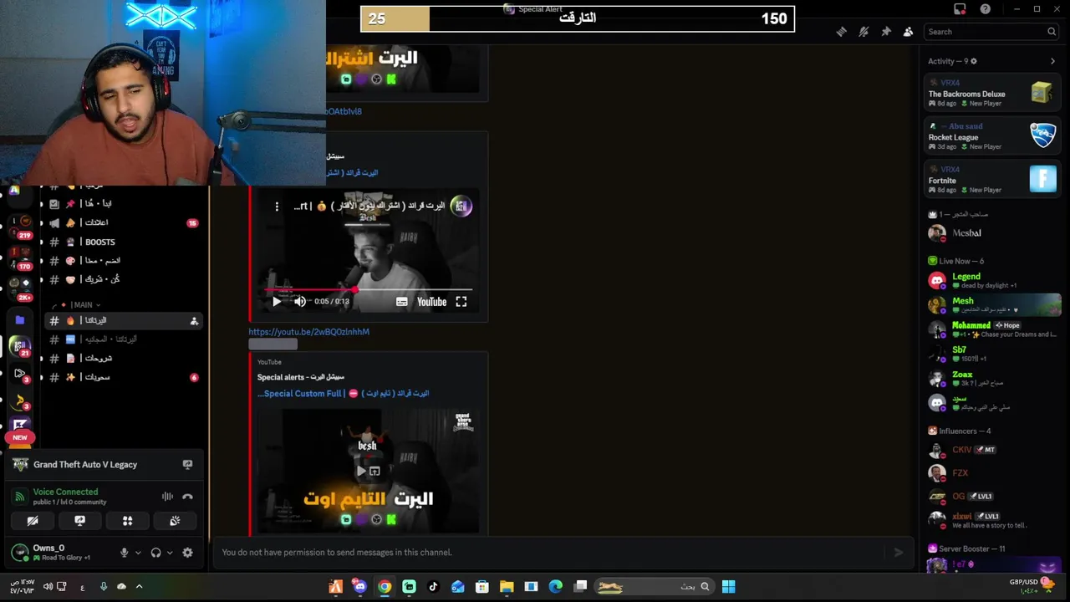Open pinned messages from the header
The height and width of the screenshot is (602, 1070).
click(x=886, y=32)
